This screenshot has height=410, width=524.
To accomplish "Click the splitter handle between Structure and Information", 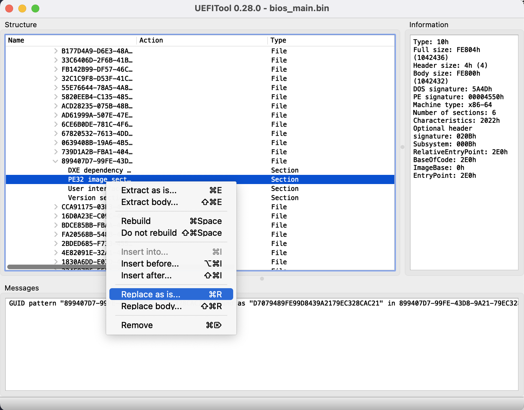I will coord(402,147).
